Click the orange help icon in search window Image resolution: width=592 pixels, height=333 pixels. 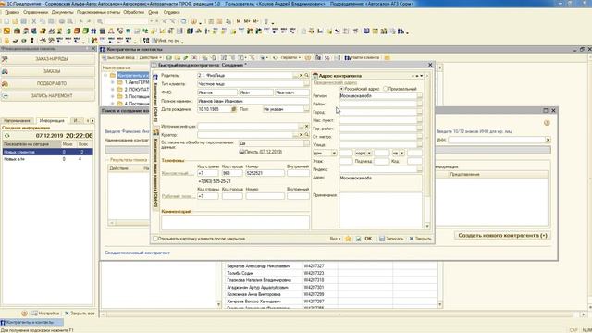(547, 123)
